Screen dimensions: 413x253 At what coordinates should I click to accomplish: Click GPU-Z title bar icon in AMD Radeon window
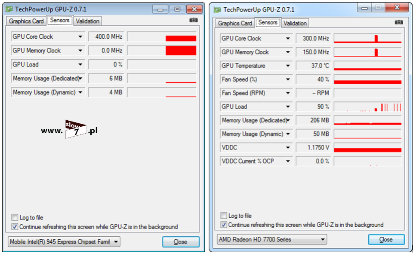[x=217, y=9]
